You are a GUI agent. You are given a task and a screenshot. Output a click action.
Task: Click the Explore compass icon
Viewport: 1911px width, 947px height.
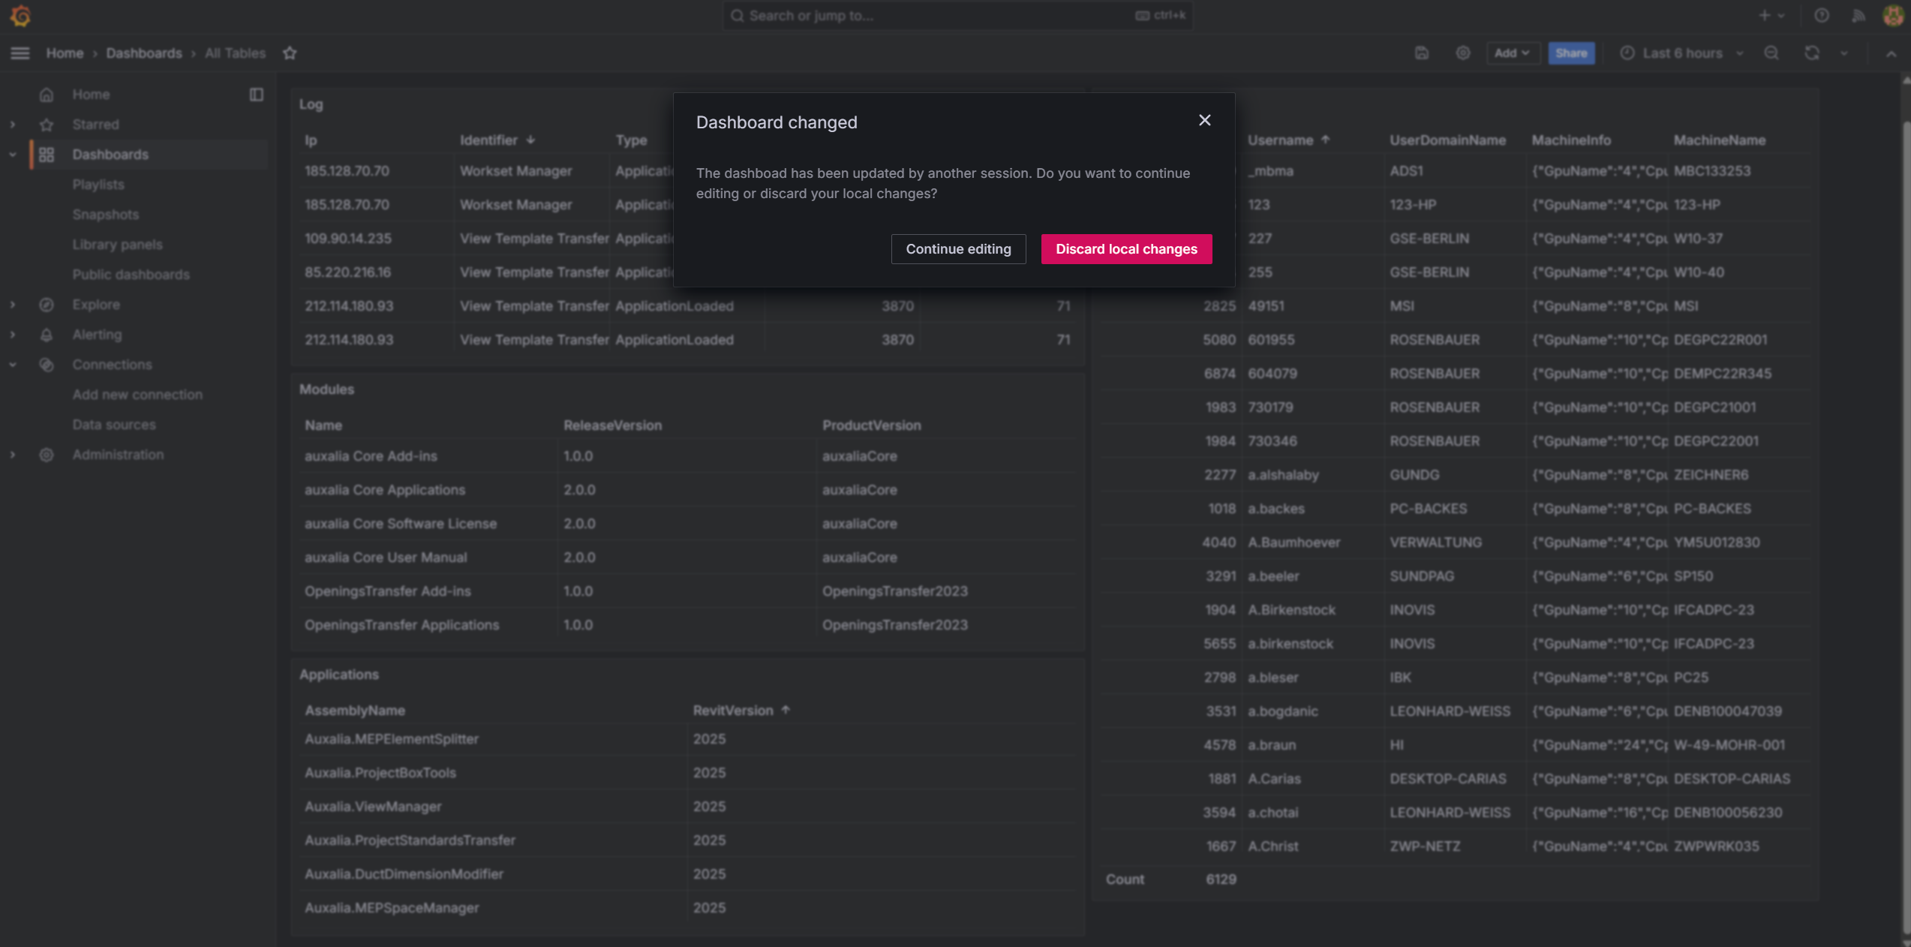pyautogui.click(x=47, y=305)
